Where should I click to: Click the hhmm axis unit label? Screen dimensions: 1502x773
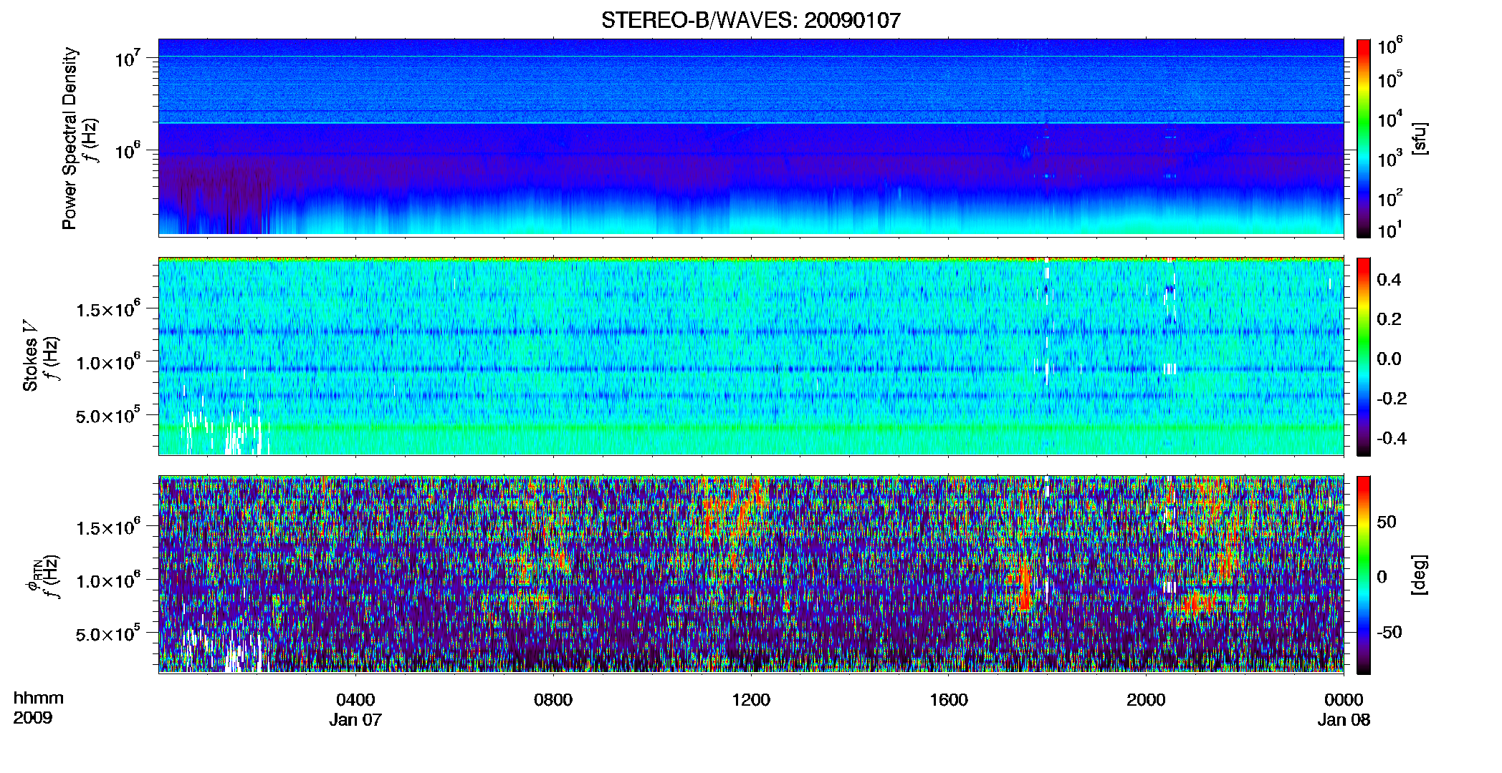click(x=39, y=699)
